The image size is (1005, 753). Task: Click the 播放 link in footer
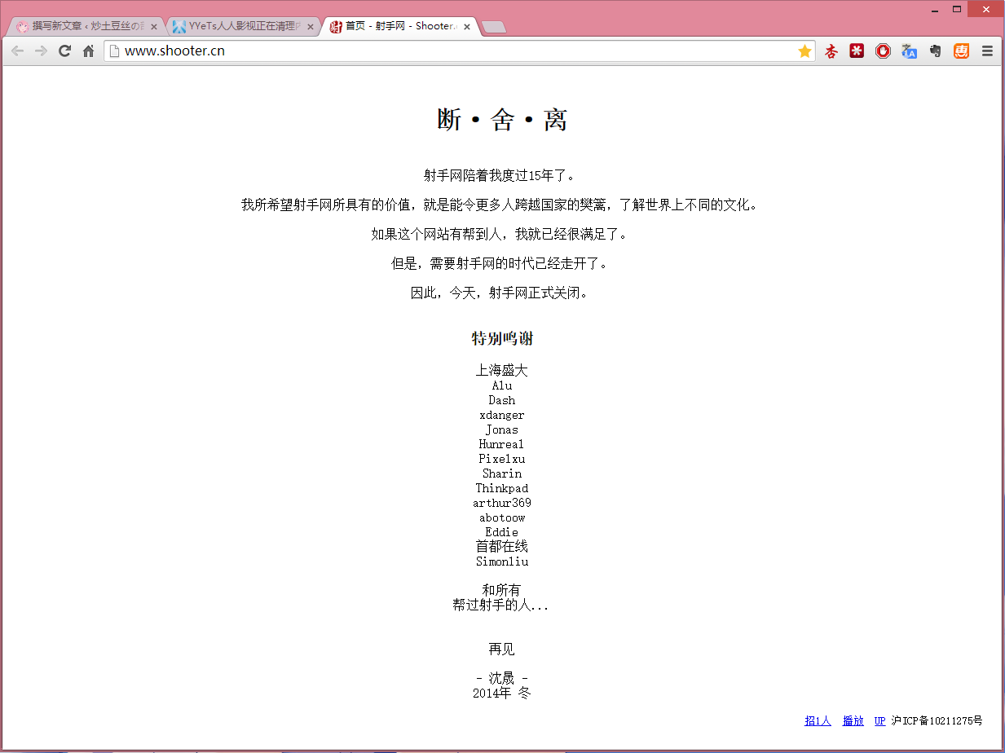tap(853, 720)
